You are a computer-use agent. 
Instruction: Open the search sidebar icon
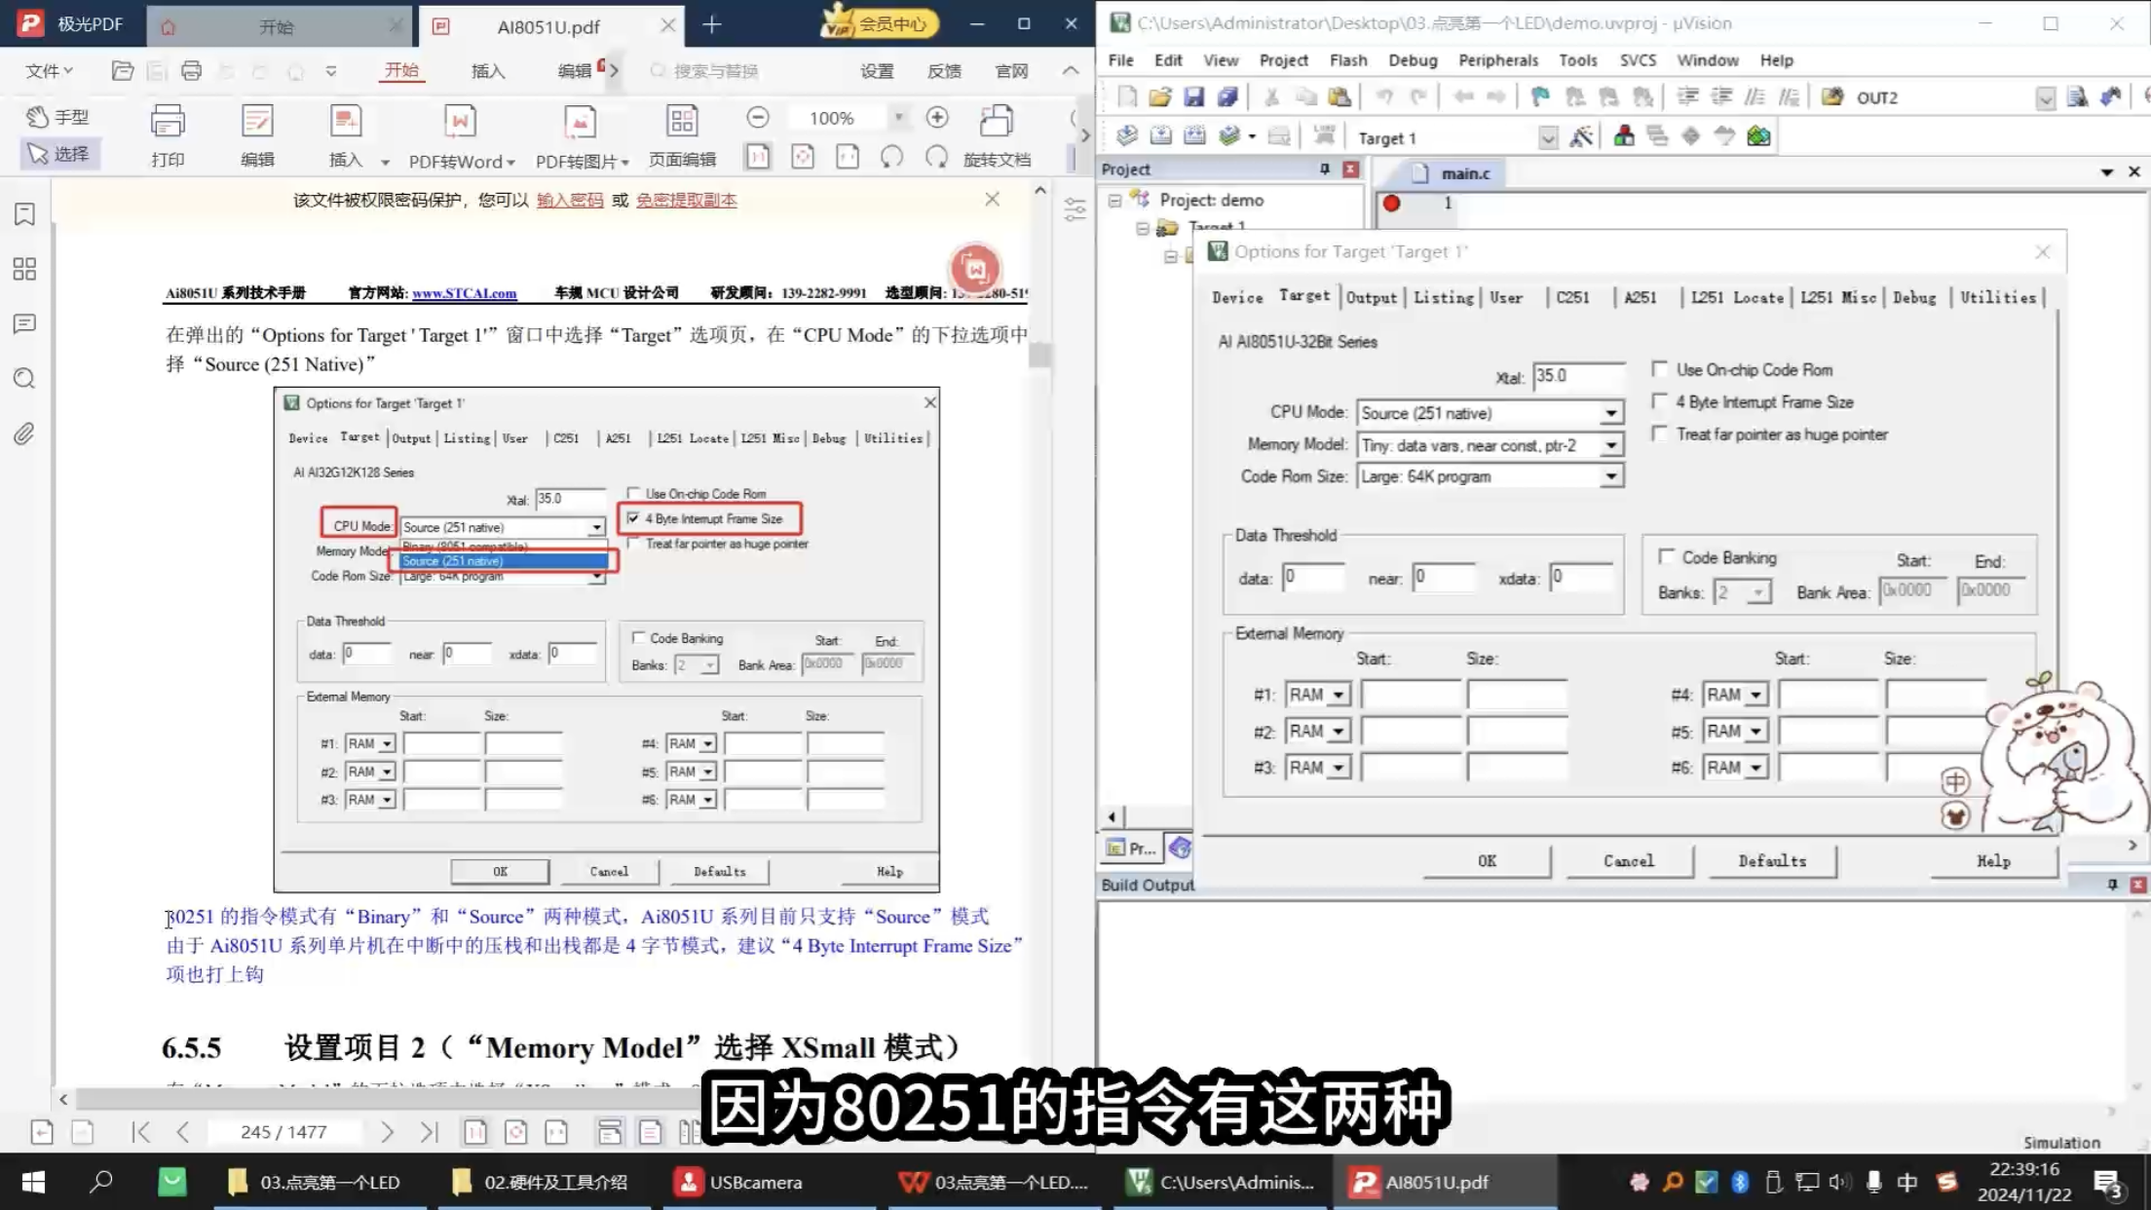(24, 378)
